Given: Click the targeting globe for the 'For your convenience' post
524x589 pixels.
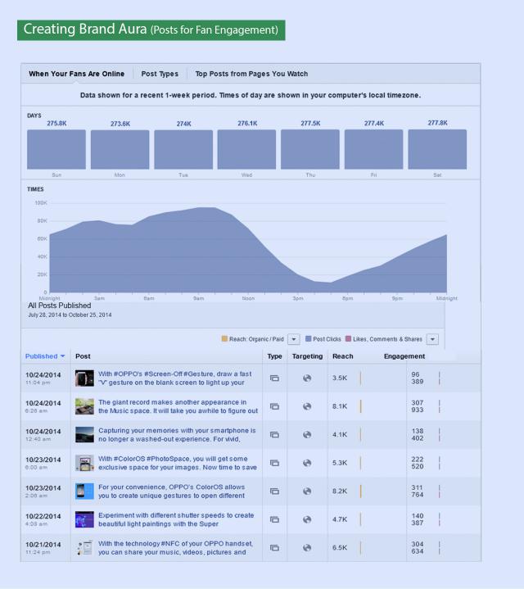Looking at the screenshot, I should [x=307, y=491].
